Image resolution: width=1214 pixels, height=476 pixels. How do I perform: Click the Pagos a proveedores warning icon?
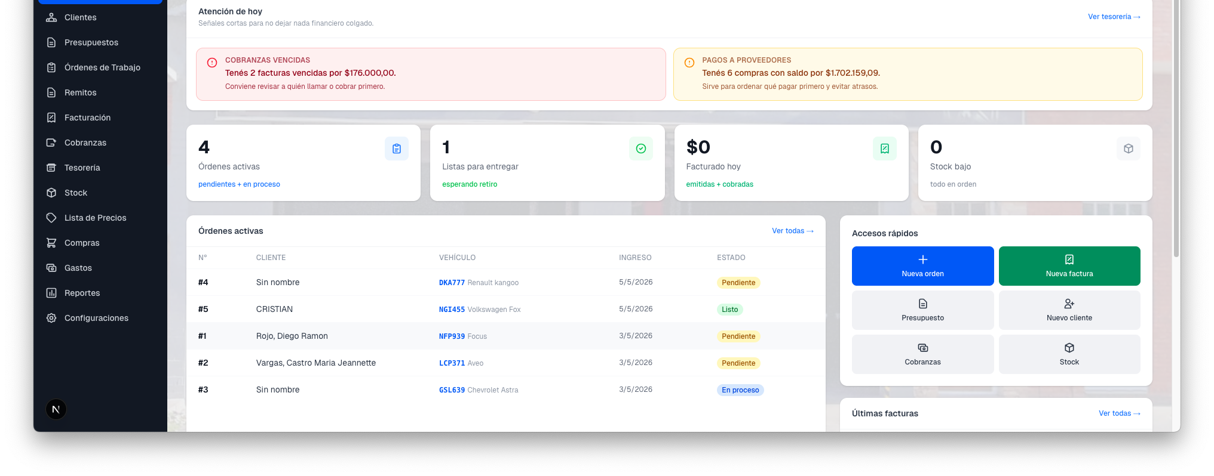pos(689,63)
